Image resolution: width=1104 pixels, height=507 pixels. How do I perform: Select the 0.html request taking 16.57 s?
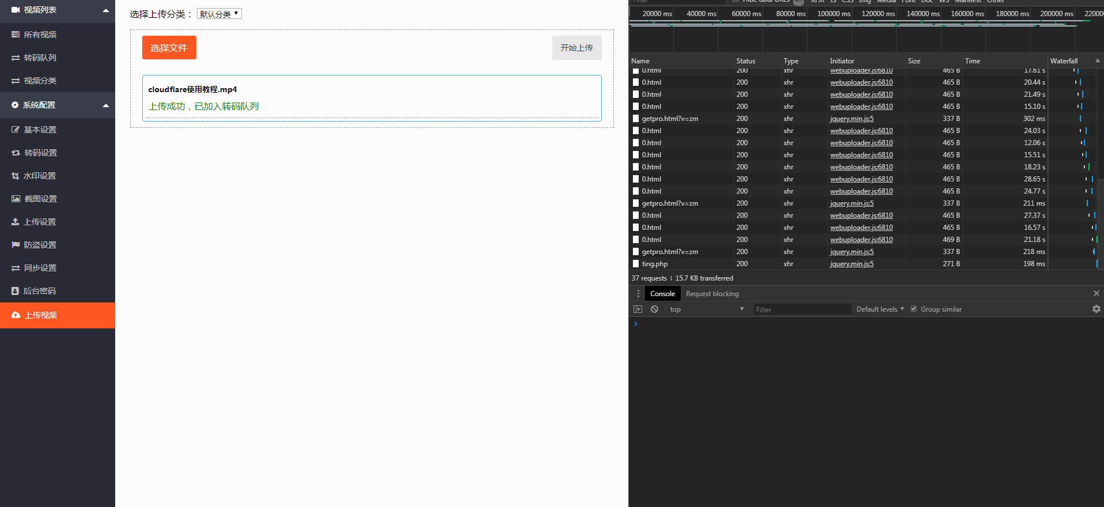(x=651, y=228)
